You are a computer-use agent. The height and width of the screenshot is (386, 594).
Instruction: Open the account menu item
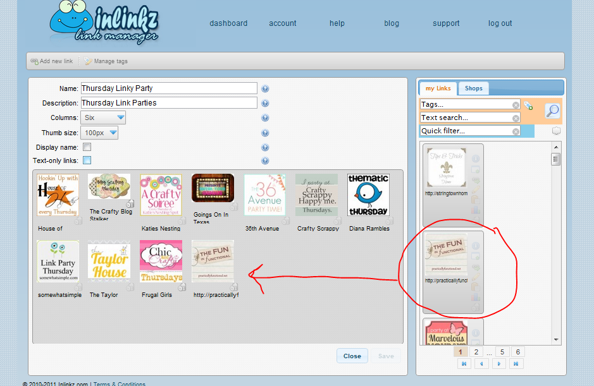[283, 23]
